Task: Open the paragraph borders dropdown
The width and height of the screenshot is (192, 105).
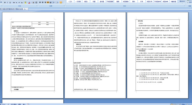Action: coord(62,3)
